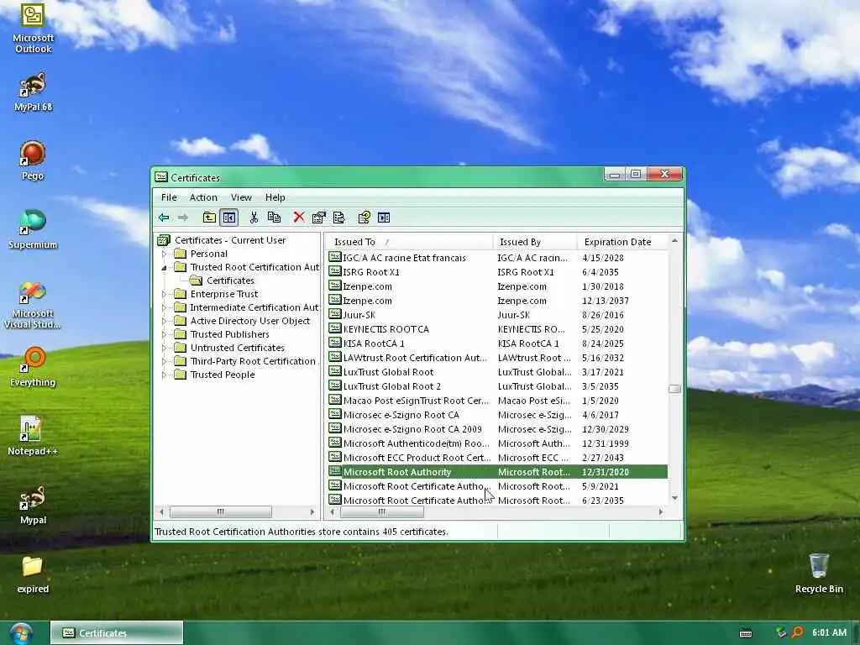
Task: Expand the Intermediate Certification Authorities node
Action: coord(164,307)
